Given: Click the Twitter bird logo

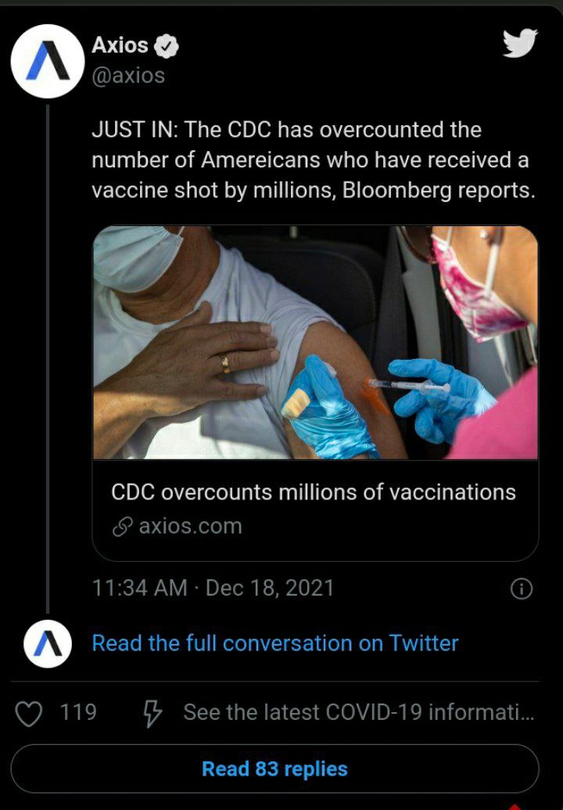Looking at the screenshot, I should 520,44.
